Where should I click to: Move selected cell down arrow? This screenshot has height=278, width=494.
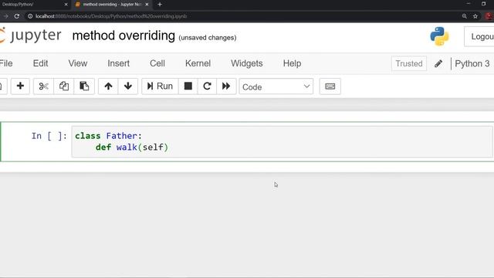pos(128,86)
